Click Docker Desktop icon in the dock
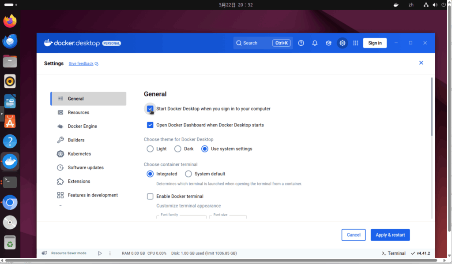The height and width of the screenshot is (264, 452). (10, 161)
